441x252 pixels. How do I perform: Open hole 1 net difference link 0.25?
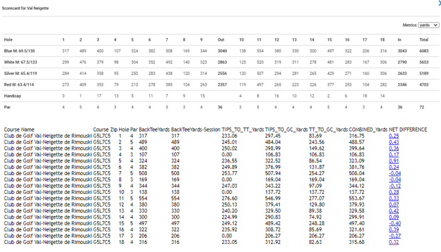click(393, 136)
